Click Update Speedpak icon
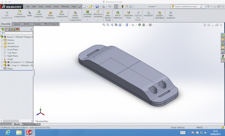 (x=159, y=15)
